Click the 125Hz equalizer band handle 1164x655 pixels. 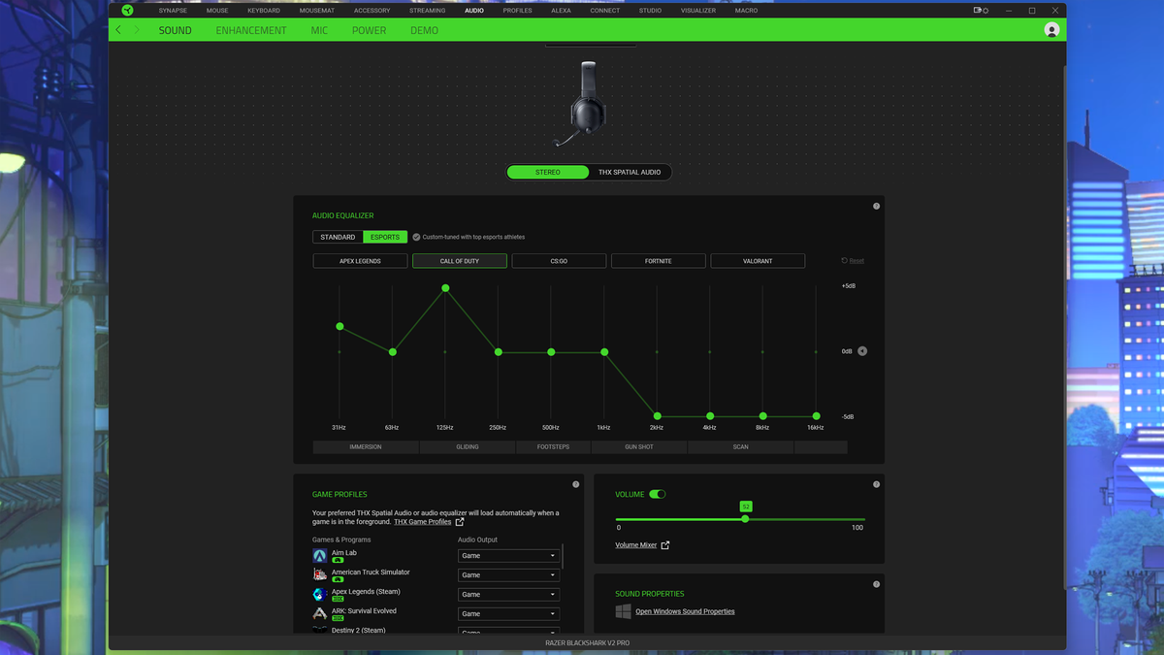coord(445,288)
